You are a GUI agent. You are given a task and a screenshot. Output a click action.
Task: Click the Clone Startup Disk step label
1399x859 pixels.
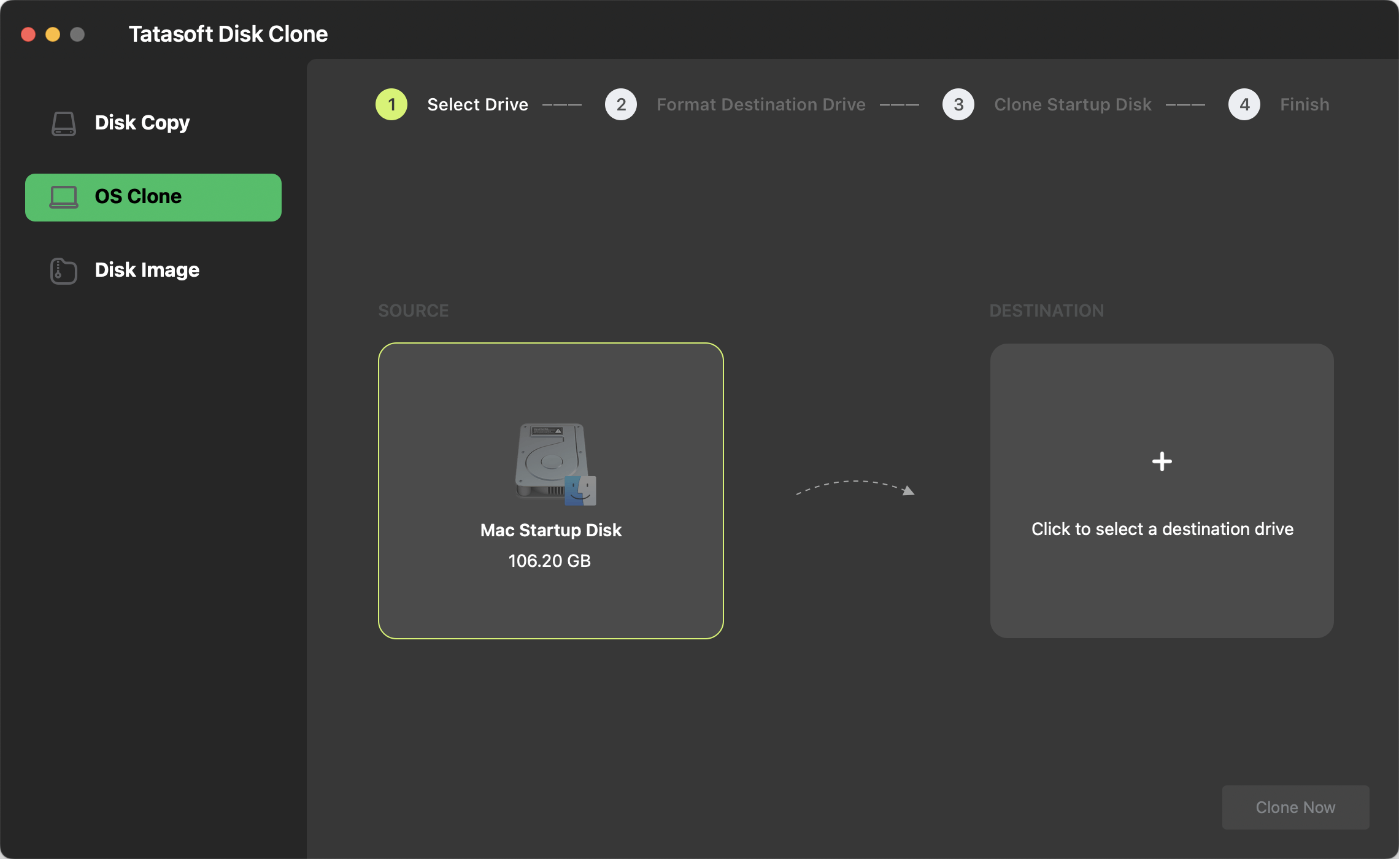tap(1072, 104)
